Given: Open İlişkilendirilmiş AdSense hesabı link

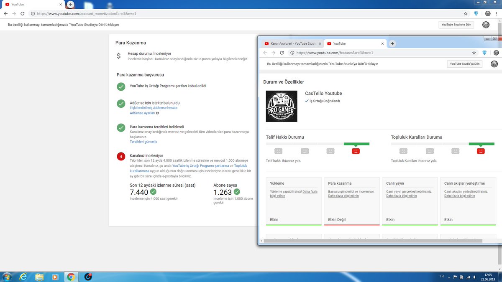Looking at the screenshot, I should click(154, 108).
